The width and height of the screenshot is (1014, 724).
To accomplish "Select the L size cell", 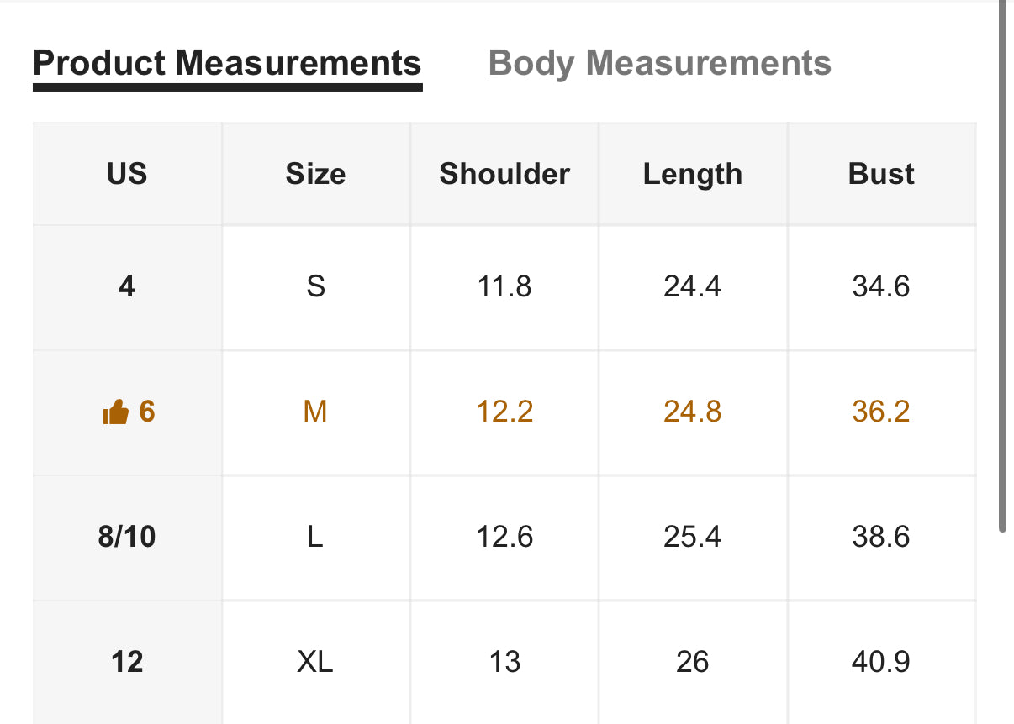I will click(315, 537).
